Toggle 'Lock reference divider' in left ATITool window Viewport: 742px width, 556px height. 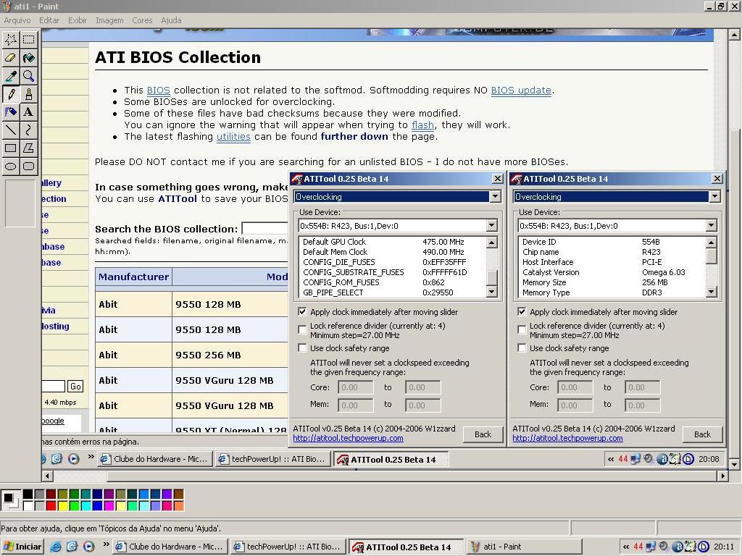click(x=302, y=329)
